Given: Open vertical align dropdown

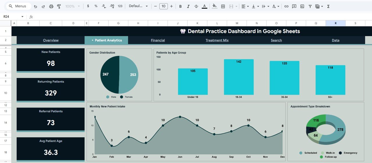Looking at the screenshot, I should [255, 6].
